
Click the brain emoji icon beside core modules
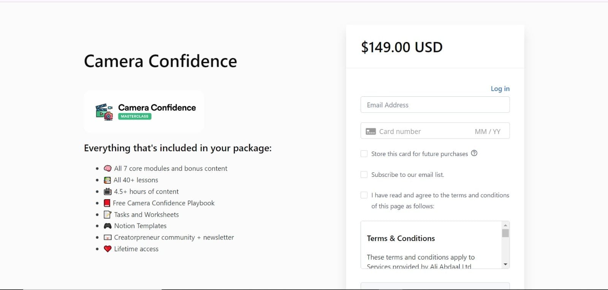point(108,168)
